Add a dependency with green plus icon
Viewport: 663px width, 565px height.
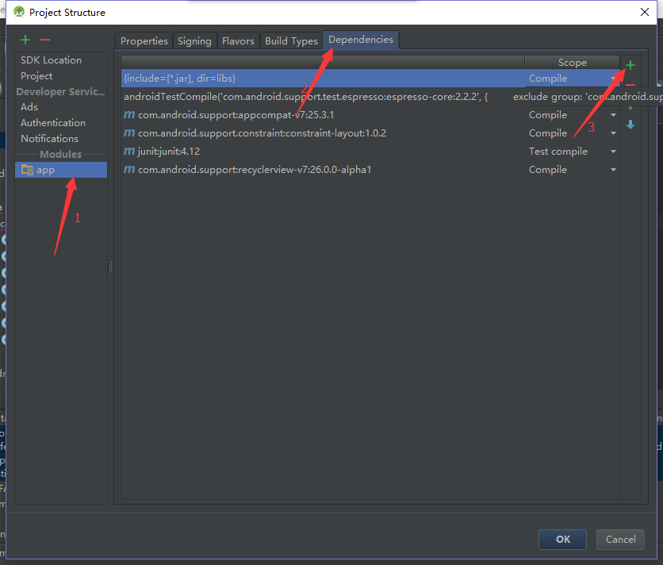[x=630, y=65]
